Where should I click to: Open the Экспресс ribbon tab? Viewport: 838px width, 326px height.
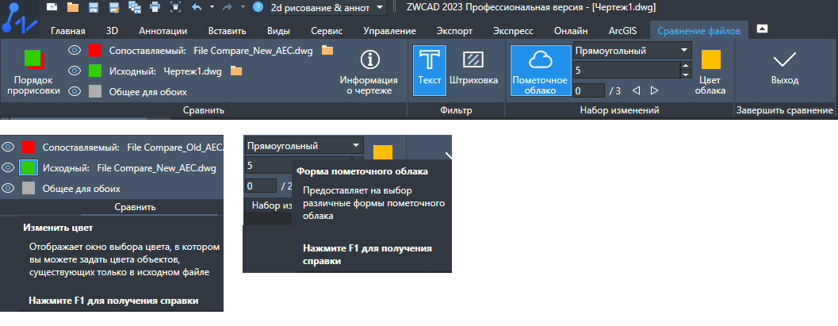tap(513, 31)
